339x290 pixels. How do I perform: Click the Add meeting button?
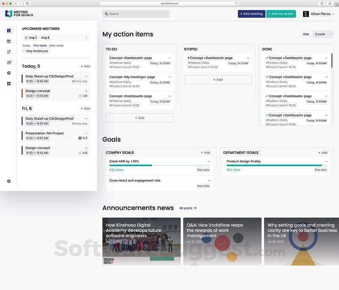(x=251, y=14)
